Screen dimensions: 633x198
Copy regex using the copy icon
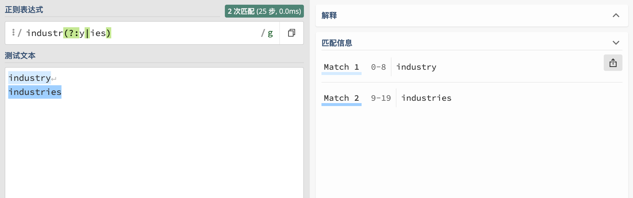point(291,33)
